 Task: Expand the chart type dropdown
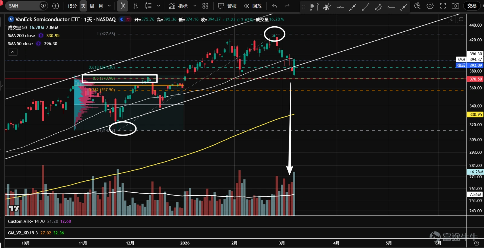tap(159, 6)
